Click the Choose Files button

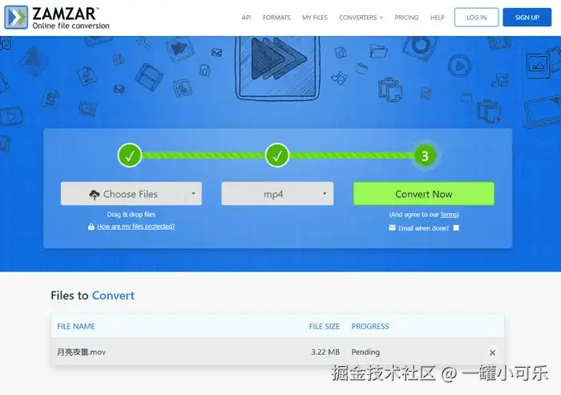pyautogui.click(x=131, y=194)
